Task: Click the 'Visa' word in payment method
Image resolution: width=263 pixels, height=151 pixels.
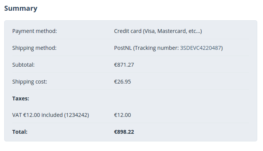Action: point(150,31)
